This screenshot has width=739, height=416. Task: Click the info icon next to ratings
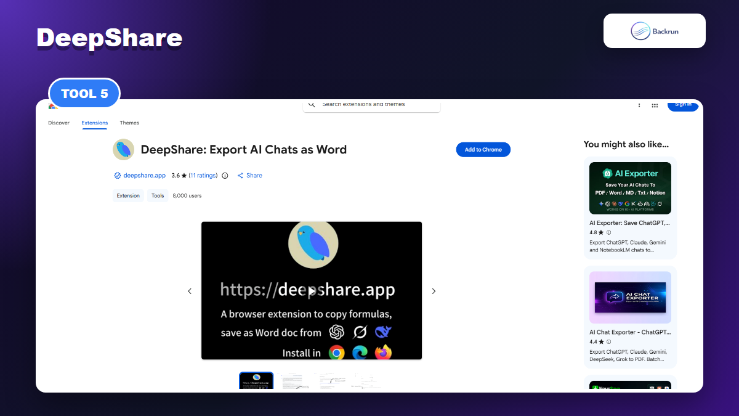[225, 176]
